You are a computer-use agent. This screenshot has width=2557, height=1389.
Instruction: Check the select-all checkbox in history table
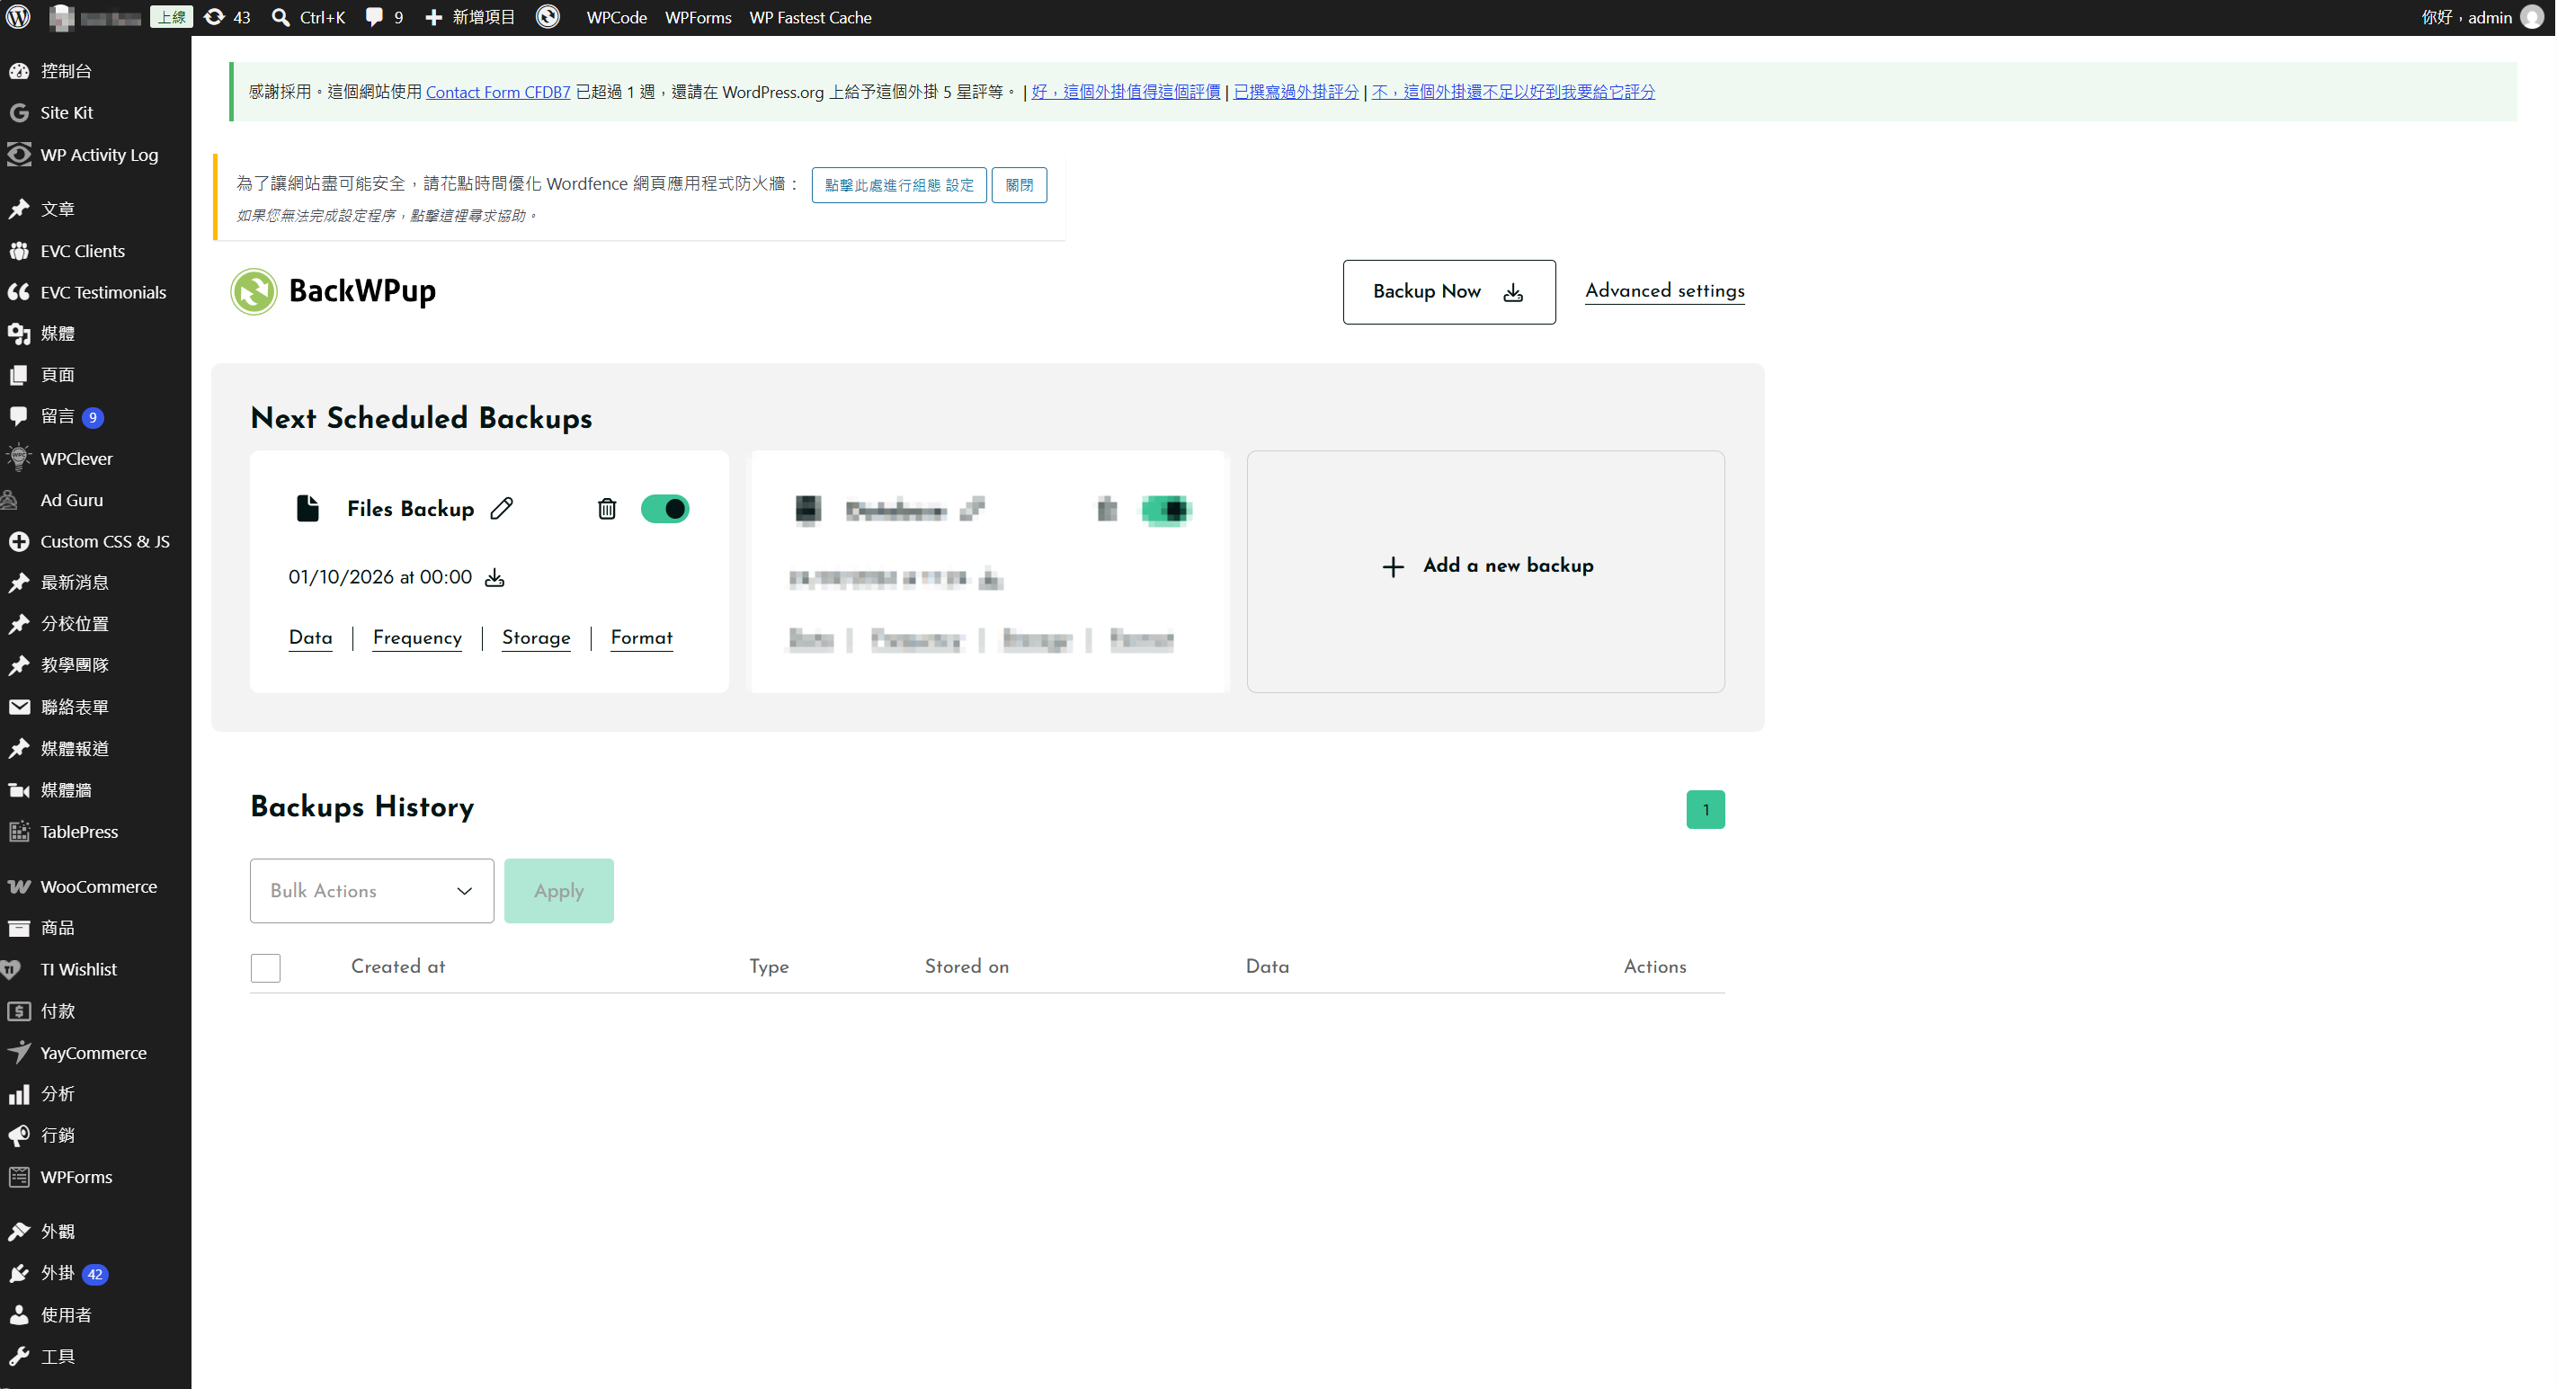265,967
